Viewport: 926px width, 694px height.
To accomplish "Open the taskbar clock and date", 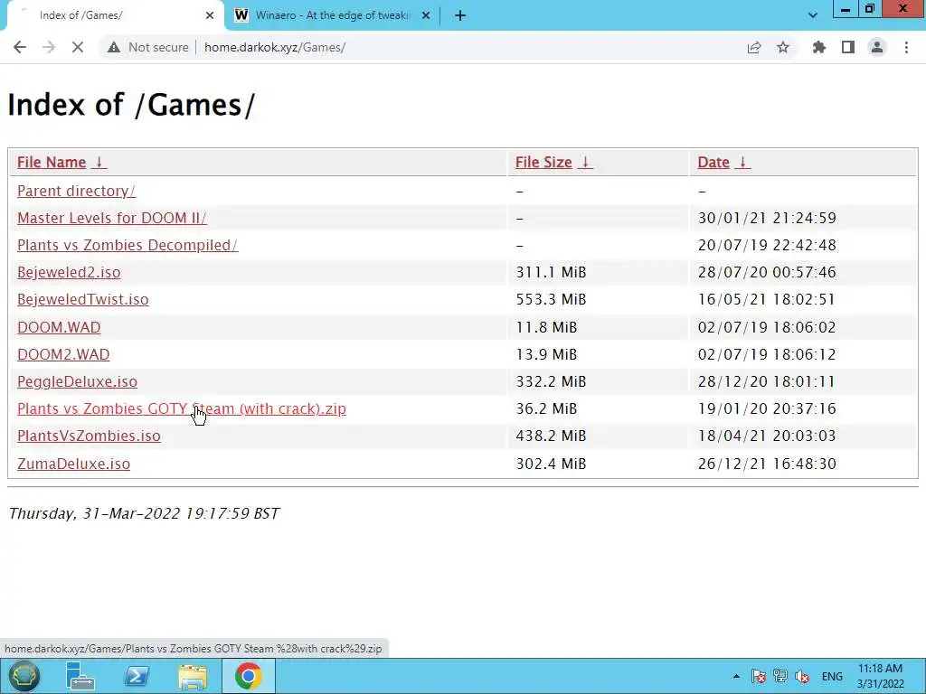I will pyautogui.click(x=881, y=676).
